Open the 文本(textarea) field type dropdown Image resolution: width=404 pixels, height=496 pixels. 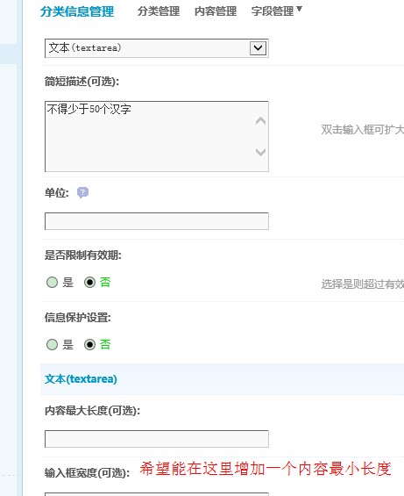[x=157, y=48]
